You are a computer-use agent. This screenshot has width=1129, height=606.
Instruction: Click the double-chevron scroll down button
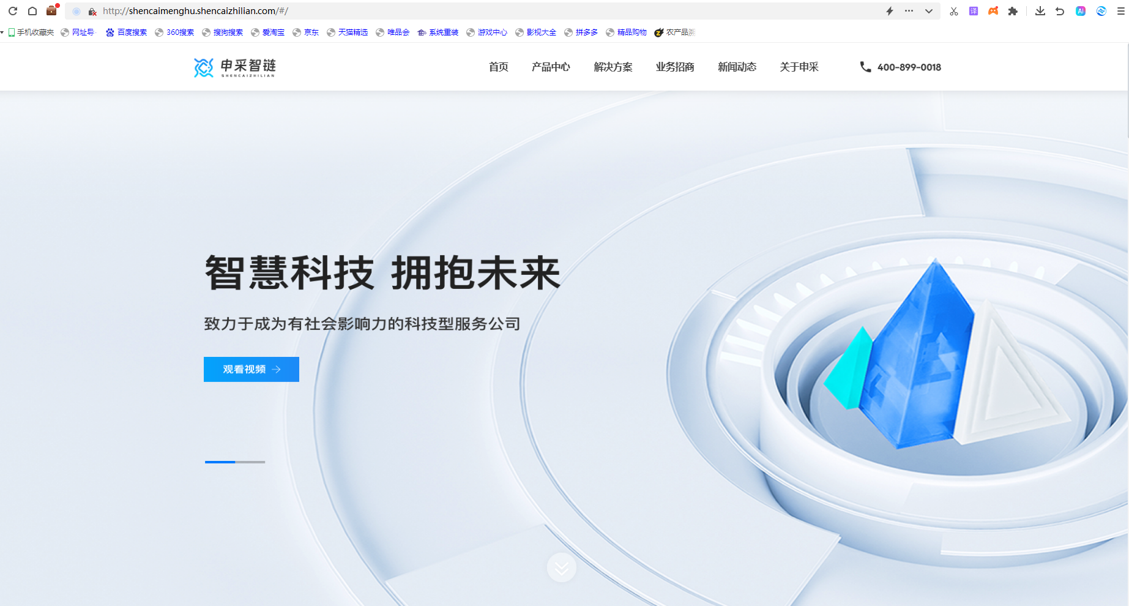point(562,567)
